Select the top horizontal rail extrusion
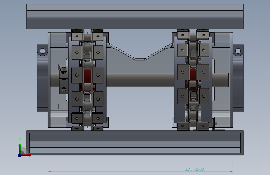Screen dimensions: 270x175 [135, 17]
